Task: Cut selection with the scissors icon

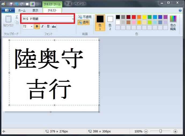Action: click(x=17, y=17)
